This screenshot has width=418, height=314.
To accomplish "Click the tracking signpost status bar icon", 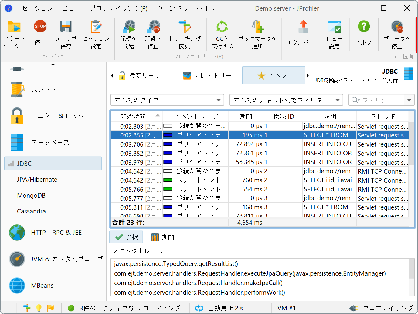I will [27, 308].
